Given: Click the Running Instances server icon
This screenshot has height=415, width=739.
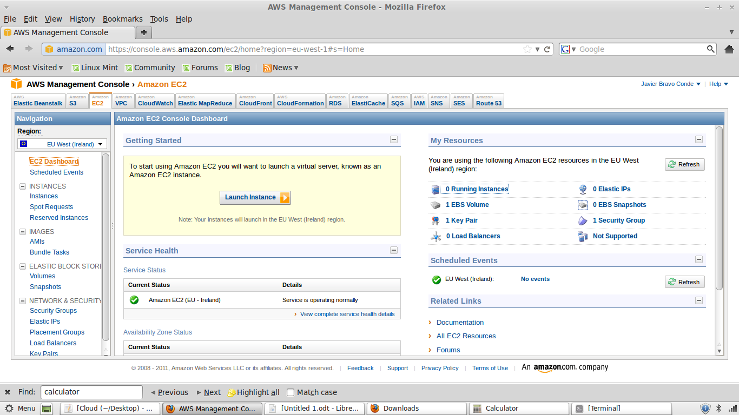Looking at the screenshot, I should (x=436, y=190).
